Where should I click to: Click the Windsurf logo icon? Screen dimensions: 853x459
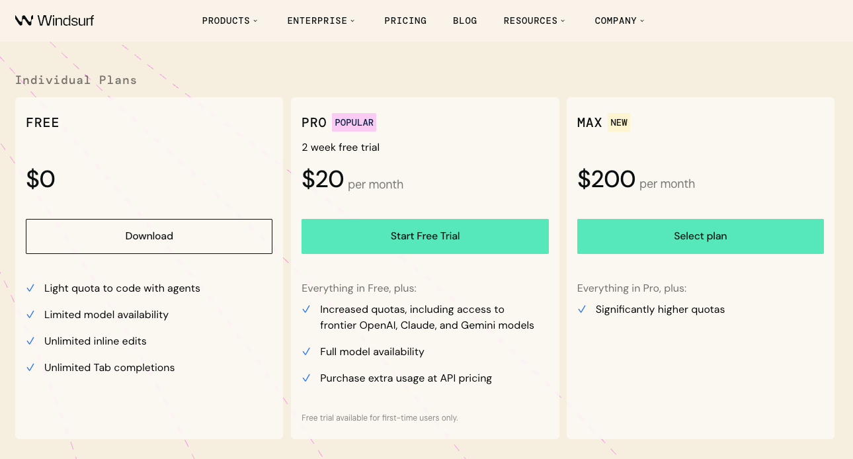pyautogui.click(x=23, y=20)
